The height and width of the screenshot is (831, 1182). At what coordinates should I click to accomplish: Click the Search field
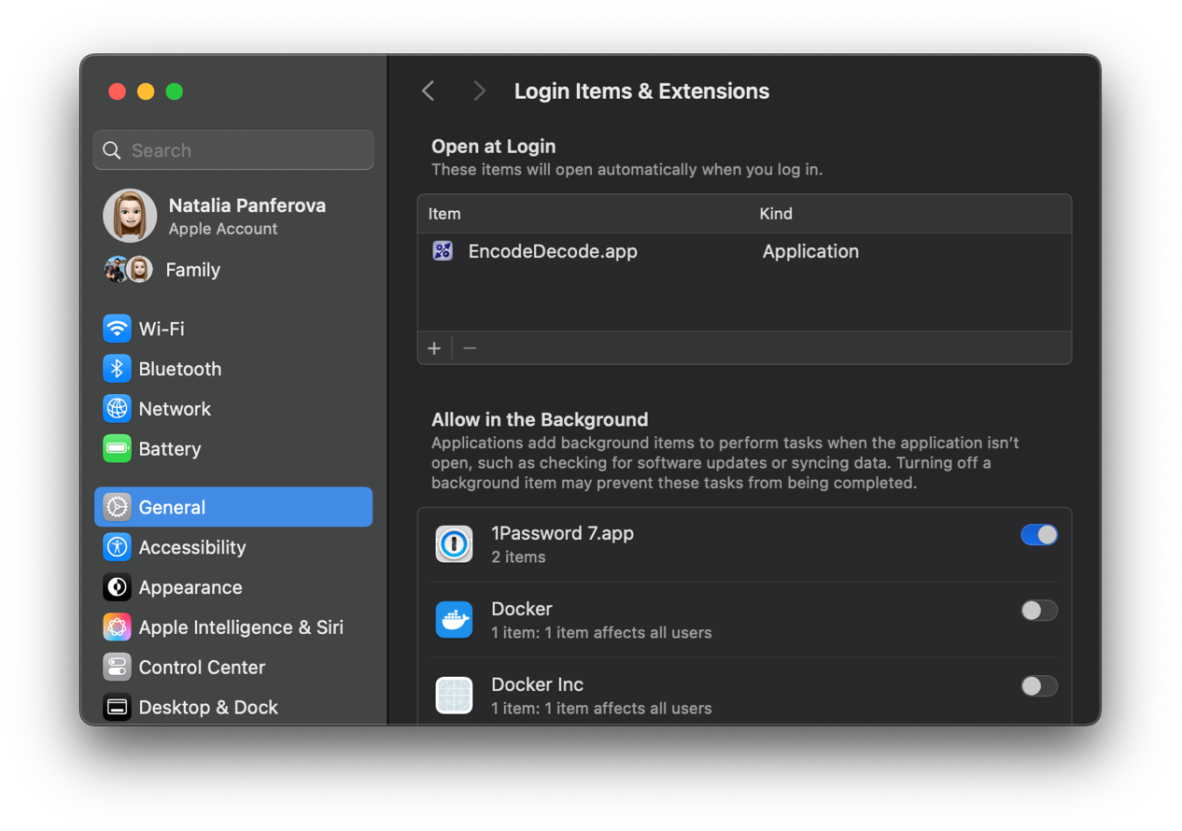(x=232, y=149)
